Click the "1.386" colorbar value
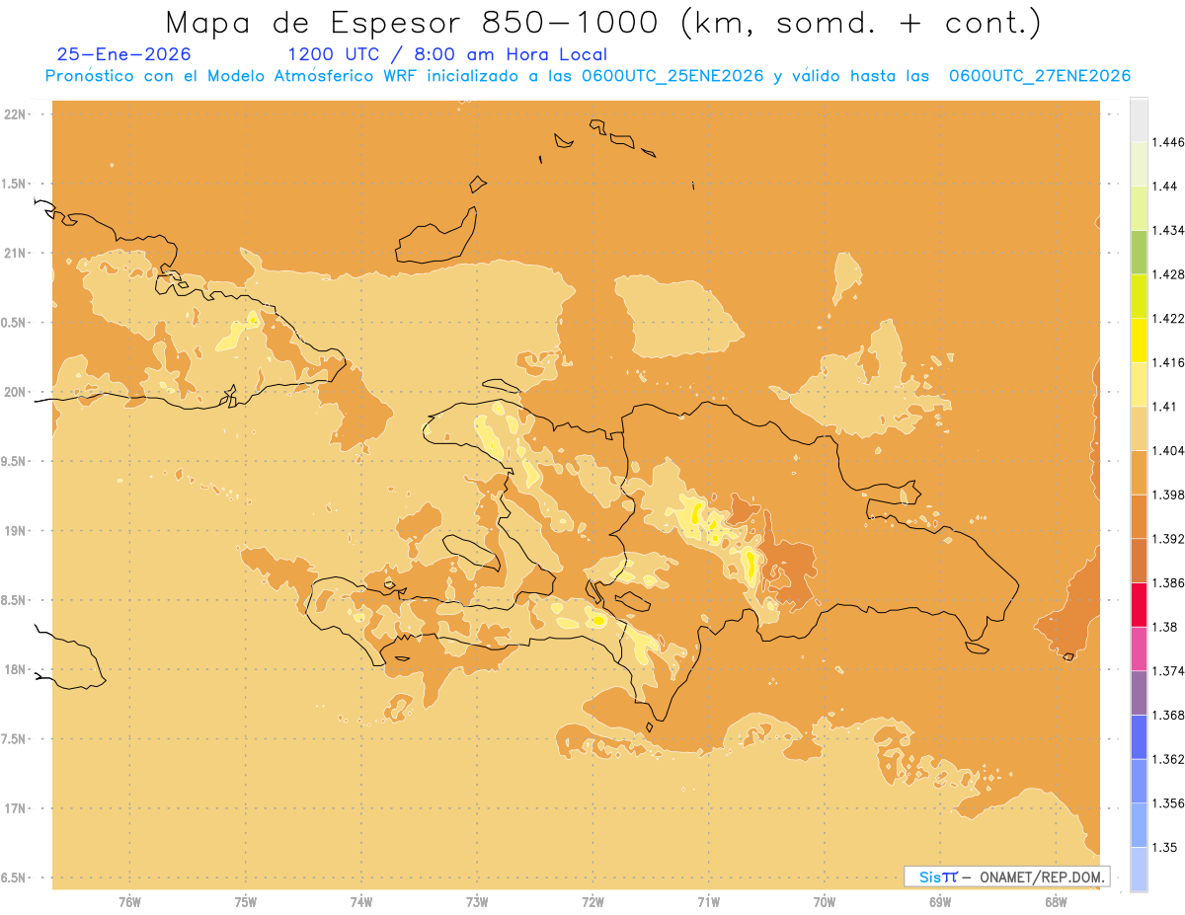1185x915 pixels. pyautogui.click(x=1168, y=582)
